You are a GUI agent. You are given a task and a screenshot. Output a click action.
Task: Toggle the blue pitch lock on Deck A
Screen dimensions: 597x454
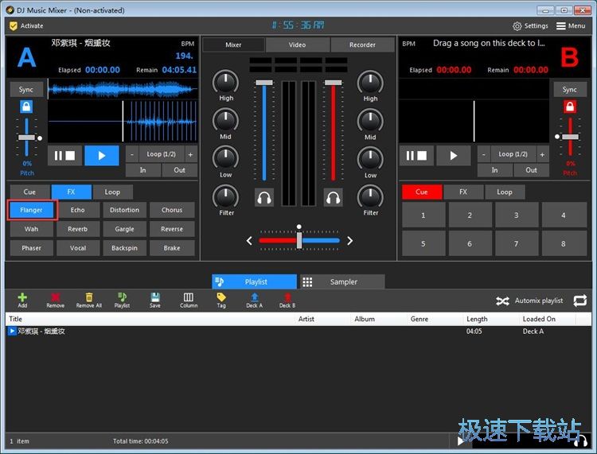point(26,107)
